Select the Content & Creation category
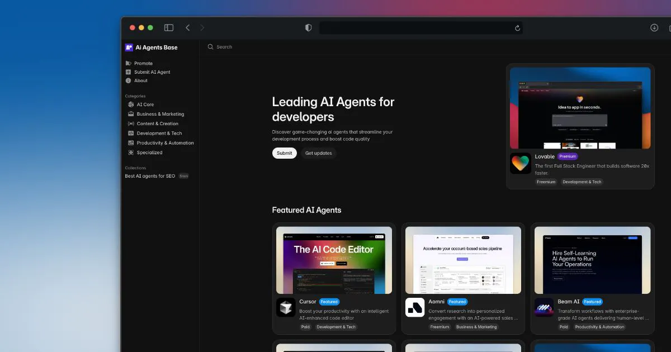 click(x=158, y=123)
